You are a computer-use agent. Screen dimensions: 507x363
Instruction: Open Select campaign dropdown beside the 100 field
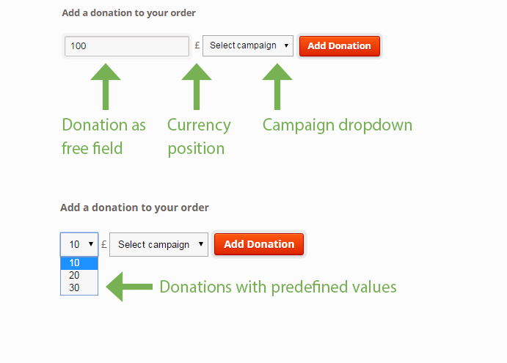pyautogui.click(x=248, y=45)
